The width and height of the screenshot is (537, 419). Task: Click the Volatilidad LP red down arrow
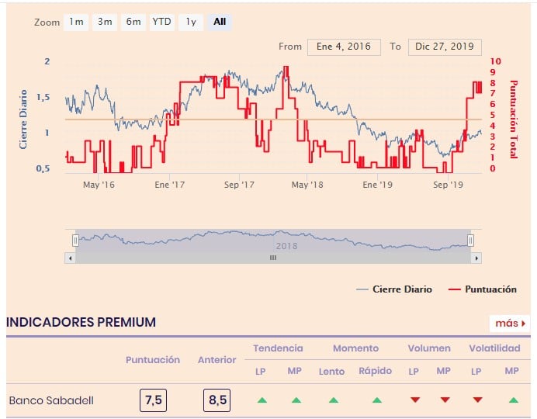pos(477,400)
